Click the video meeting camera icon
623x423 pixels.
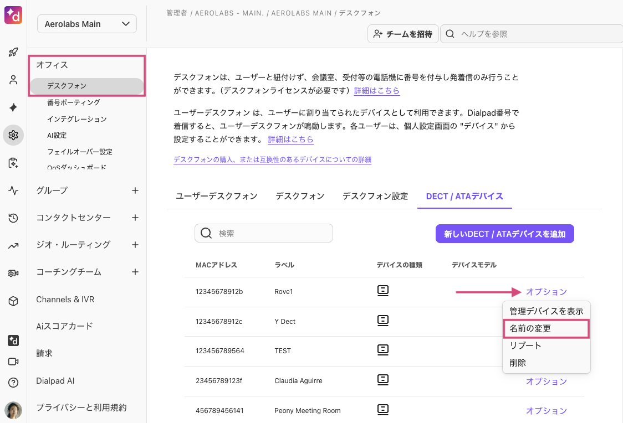point(13,362)
